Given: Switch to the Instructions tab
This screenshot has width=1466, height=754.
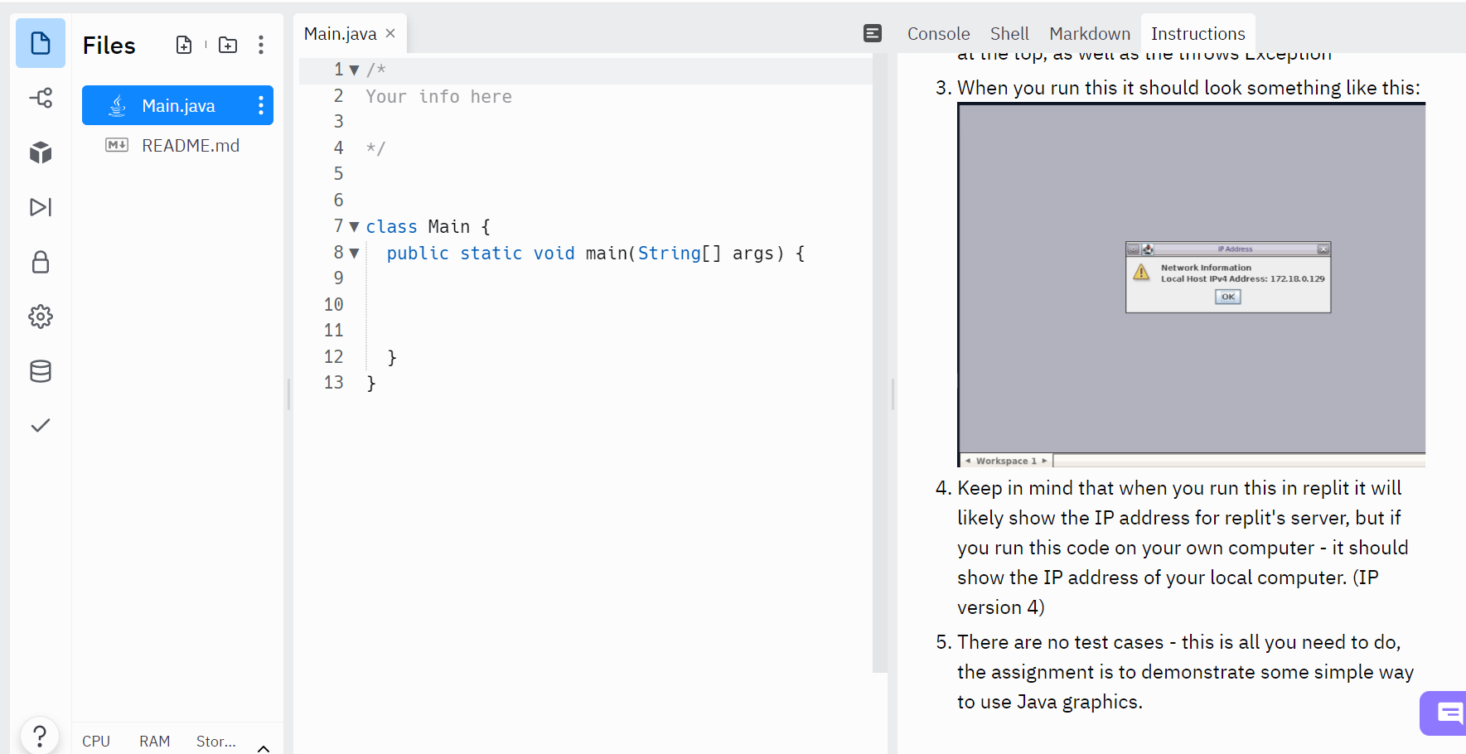Looking at the screenshot, I should (1197, 34).
